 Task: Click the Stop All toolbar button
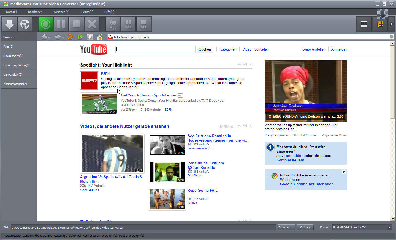pos(143,24)
